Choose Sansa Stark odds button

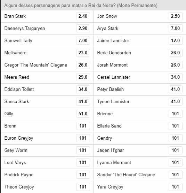coord(83,101)
